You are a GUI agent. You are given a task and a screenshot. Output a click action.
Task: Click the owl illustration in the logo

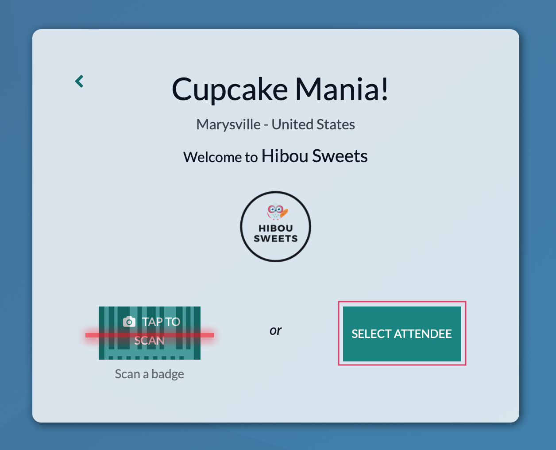coord(277,212)
